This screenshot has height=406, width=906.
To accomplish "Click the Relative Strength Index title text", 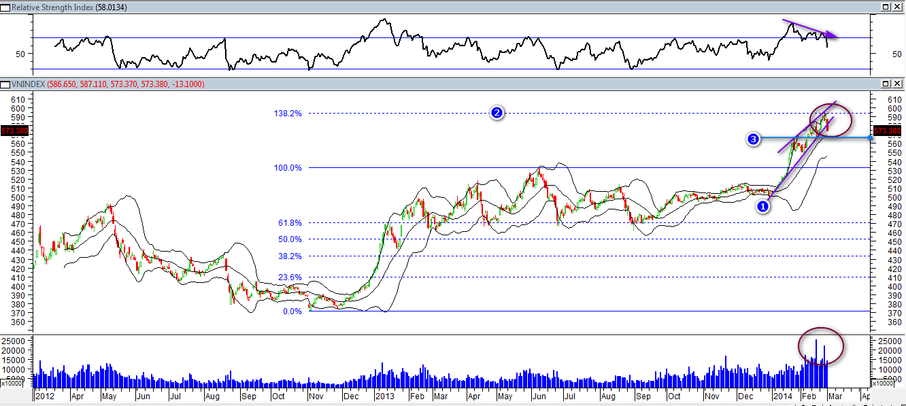I will 68,7.
